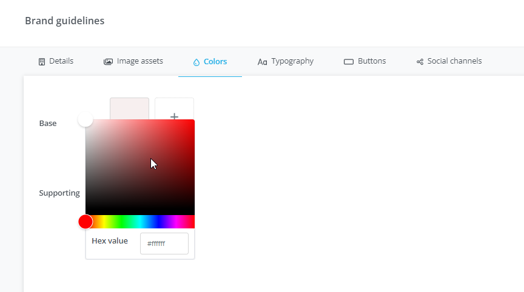Select the Colors tab label
This screenshot has width=524, height=292.
(x=215, y=62)
